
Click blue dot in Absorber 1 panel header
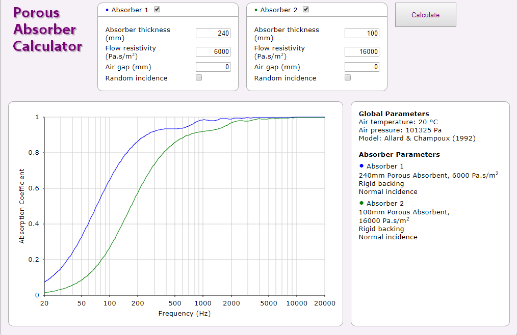tap(107, 10)
